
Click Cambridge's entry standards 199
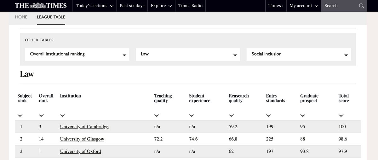270,127
